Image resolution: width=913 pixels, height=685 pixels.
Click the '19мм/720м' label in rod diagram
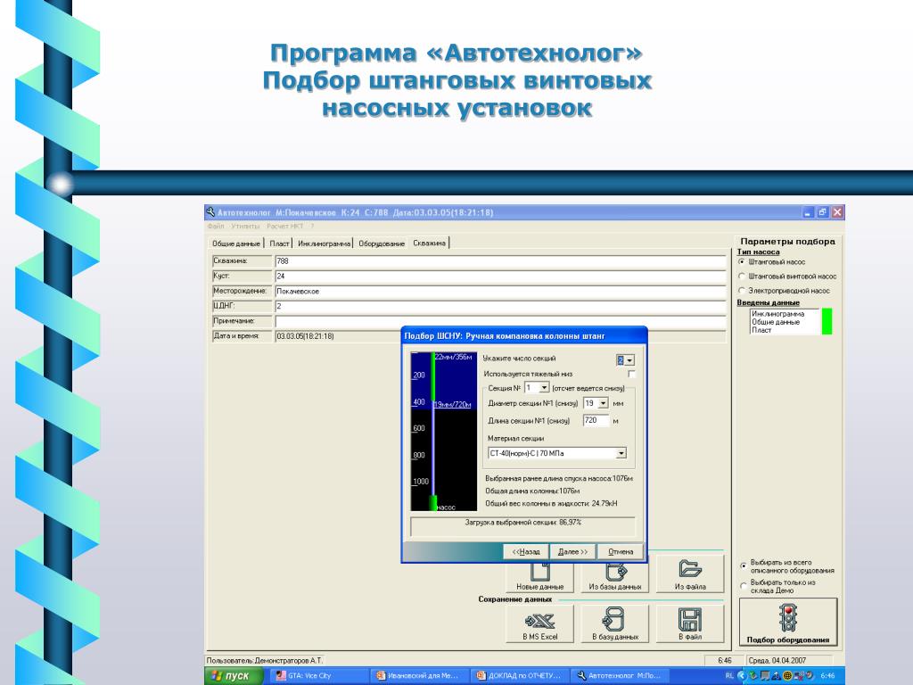click(452, 404)
